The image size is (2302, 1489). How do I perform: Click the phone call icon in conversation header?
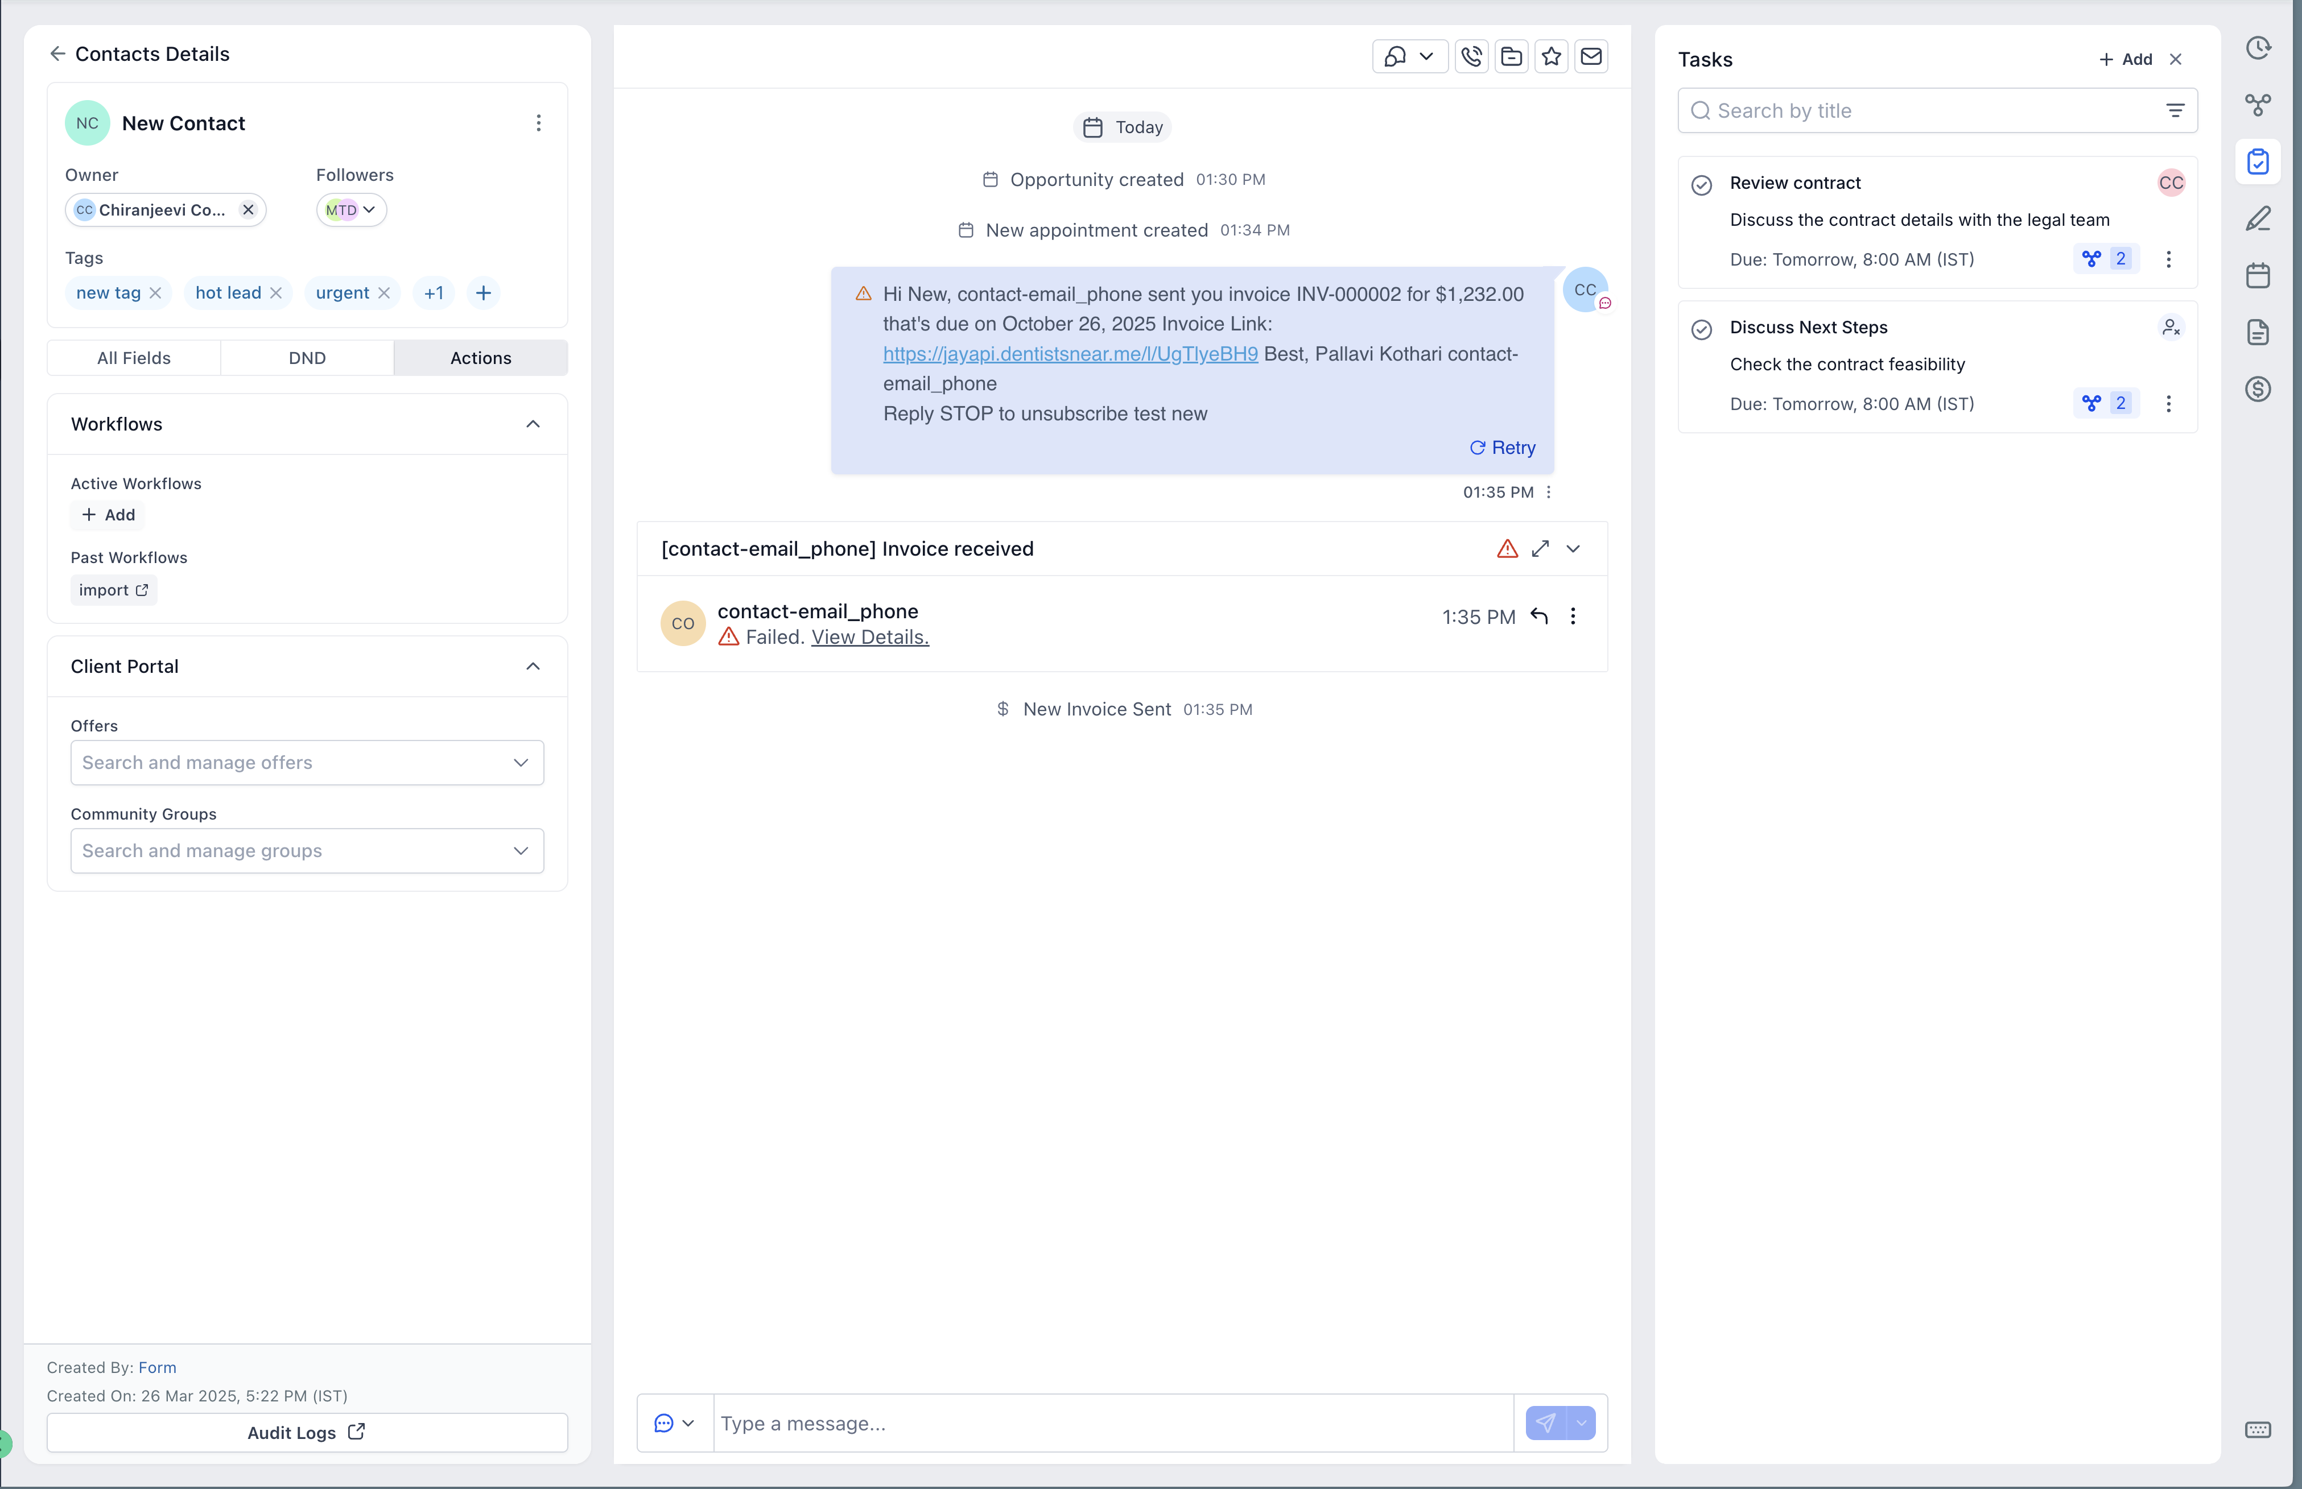tap(1471, 57)
